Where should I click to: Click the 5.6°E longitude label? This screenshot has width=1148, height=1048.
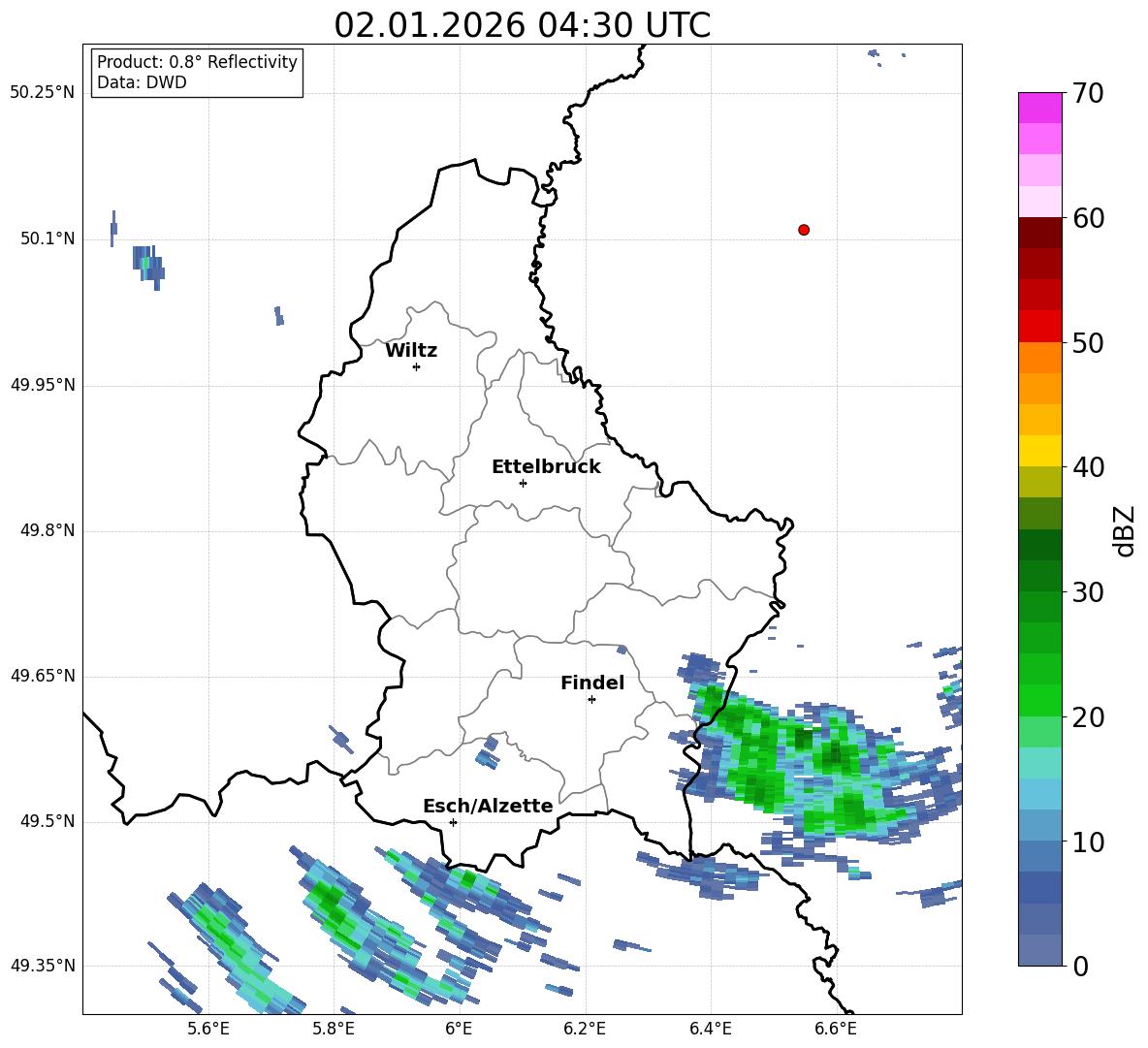[x=208, y=1029]
